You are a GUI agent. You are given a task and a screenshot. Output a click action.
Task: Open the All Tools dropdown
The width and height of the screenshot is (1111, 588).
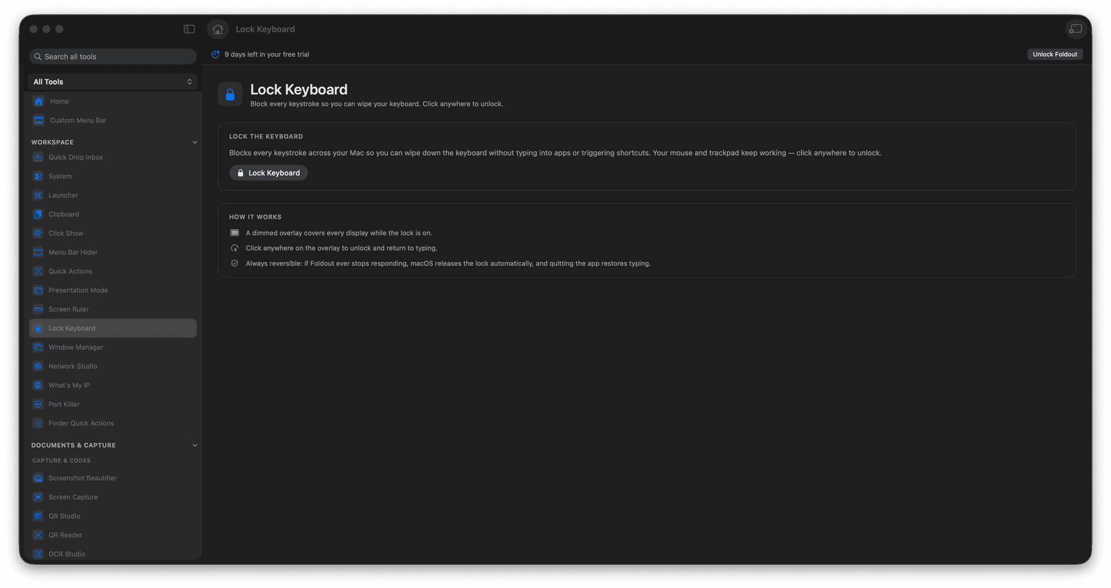pyautogui.click(x=113, y=82)
